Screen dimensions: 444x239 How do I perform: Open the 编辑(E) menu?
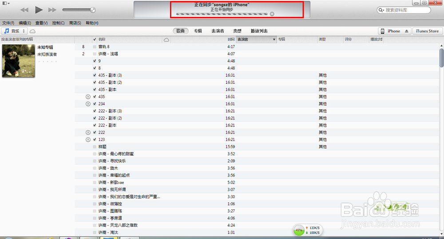tap(25, 23)
